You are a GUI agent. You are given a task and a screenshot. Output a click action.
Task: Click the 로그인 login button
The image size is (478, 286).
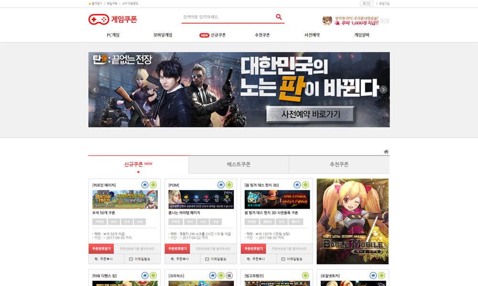pyautogui.click(x=367, y=4)
